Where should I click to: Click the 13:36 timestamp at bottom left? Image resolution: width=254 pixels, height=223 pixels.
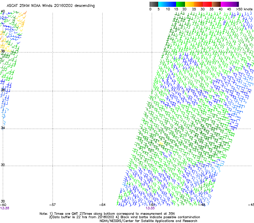click(x=5, y=208)
